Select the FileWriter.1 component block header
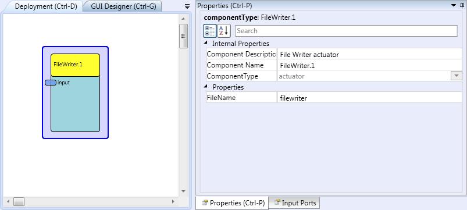This screenshot has width=467, height=210. (x=76, y=65)
